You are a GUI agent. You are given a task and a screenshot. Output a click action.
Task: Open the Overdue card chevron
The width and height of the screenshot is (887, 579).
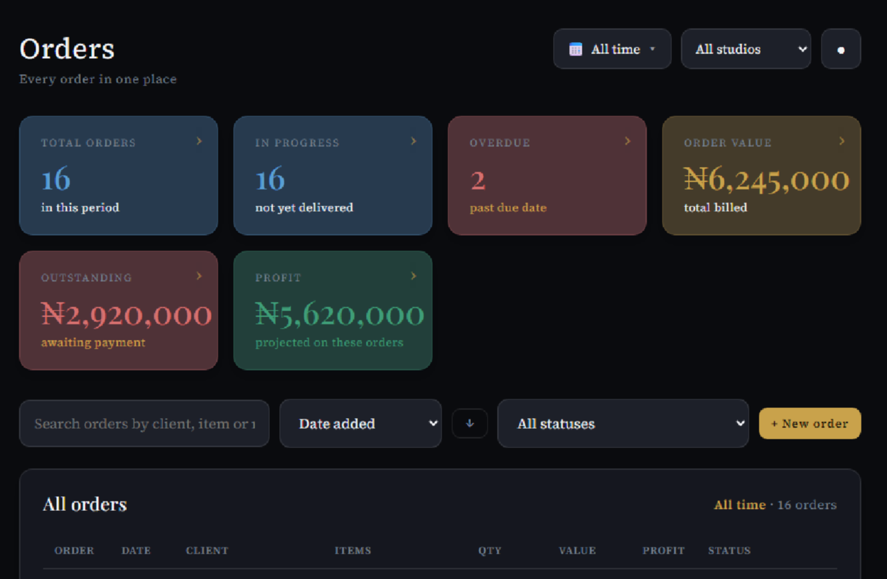(x=627, y=141)
